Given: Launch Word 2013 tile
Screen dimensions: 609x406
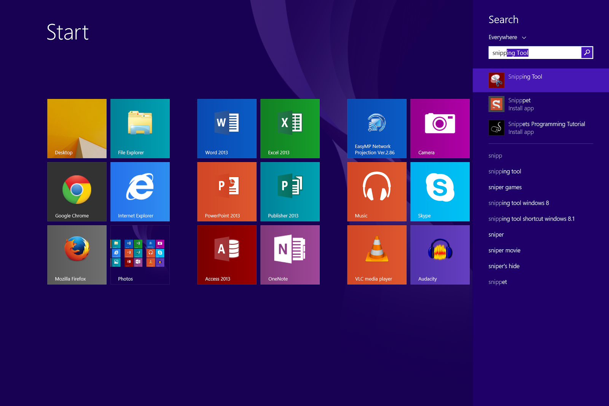Looking at the screenshot, I should pyautogui.click(x=227, y=129).
